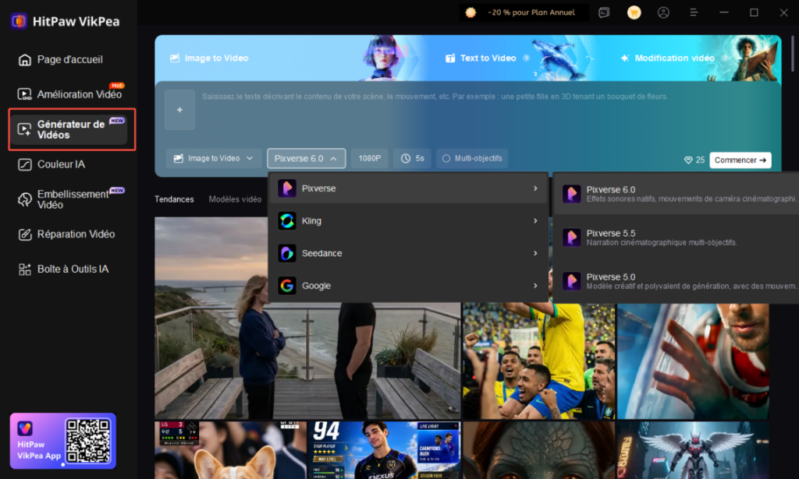This screenshot has height=479, width=799.
Task: Click the vertical scrollbar on the right
Action: pos(793,54)
